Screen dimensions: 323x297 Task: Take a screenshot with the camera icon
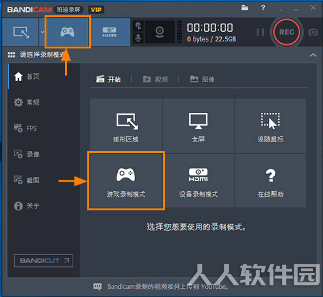click(x=313, y=33)
